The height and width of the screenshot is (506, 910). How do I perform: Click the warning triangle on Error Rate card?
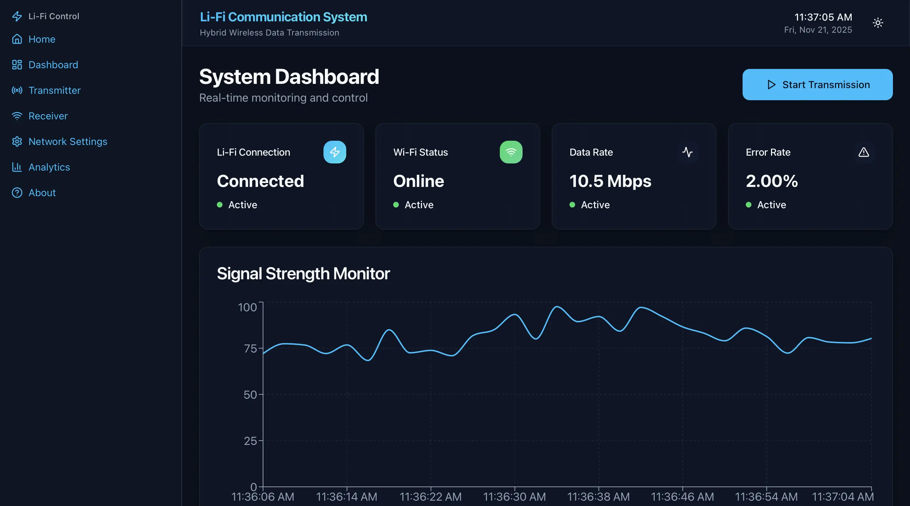[863, 152]
